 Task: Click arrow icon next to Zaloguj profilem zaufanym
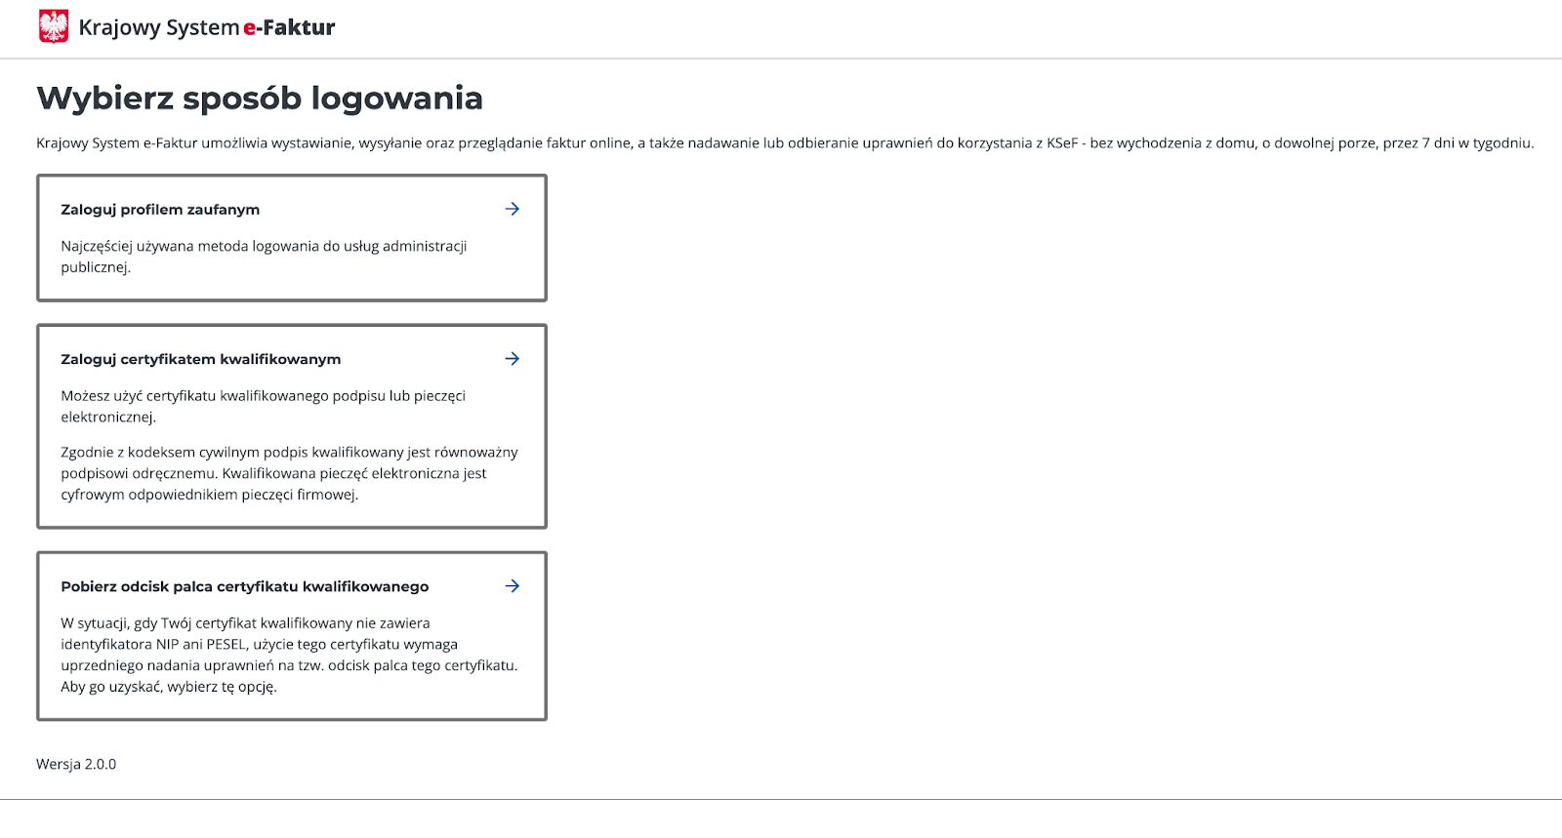[513, 209]
